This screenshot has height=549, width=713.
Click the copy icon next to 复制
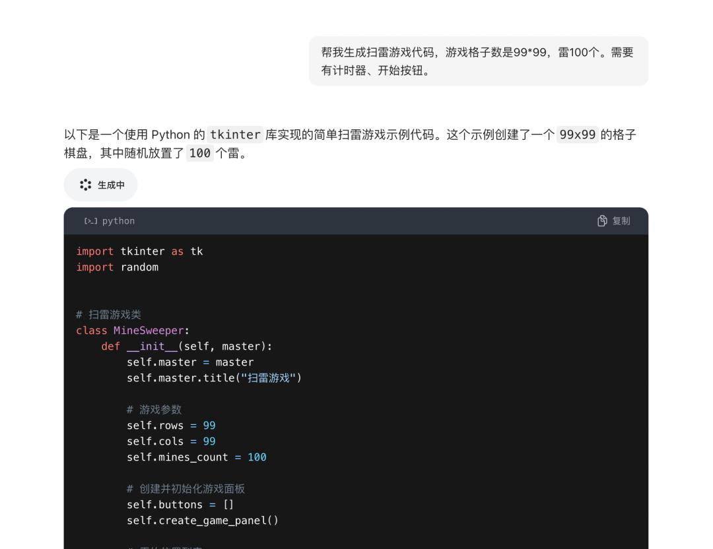click(x=602, y=221)
